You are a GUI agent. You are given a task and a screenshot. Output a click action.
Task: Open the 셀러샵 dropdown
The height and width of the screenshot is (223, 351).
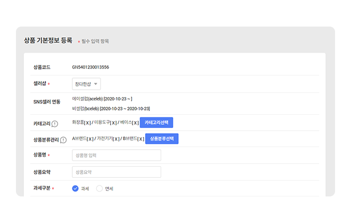click(x=86, y=84)
